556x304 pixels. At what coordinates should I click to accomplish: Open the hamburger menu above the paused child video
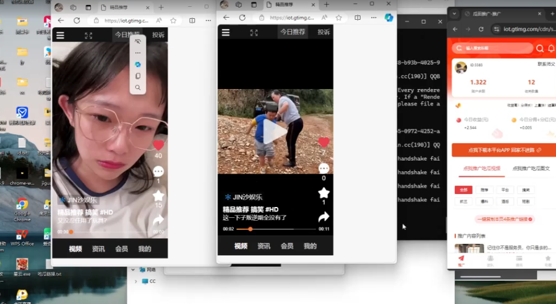(225, 32)
